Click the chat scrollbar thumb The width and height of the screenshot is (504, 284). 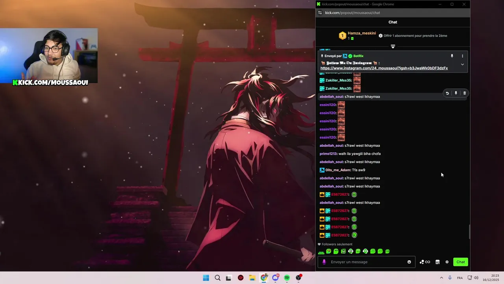tap(469, 232)
